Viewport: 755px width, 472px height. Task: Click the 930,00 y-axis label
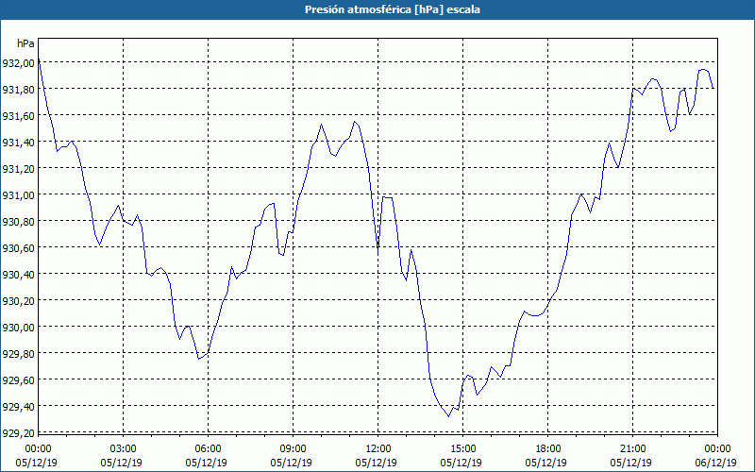(18, 328)
